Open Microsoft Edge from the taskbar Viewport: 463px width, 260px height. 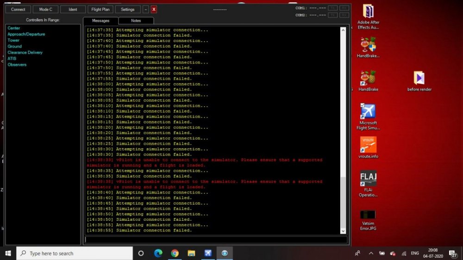coord(158,253)
